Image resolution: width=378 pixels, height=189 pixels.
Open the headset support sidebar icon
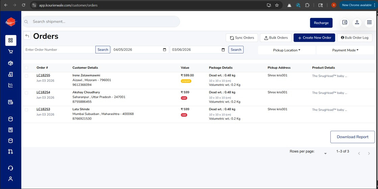(x=10, y=168)
